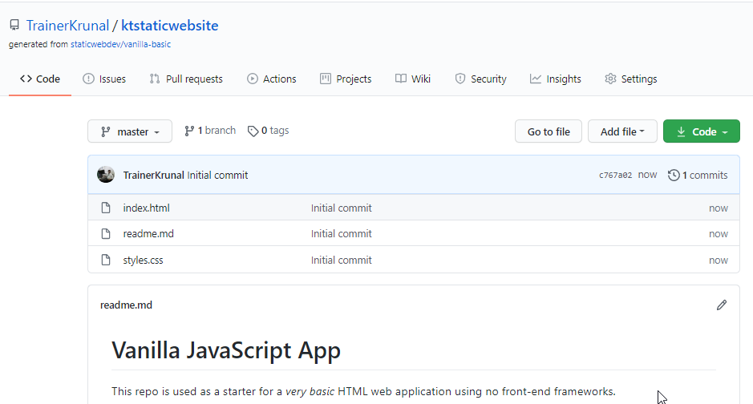Viewport: 753px width, 404px height.
Task: Open the latest commit message in the header row
Action: pyautogui.click(x=217, y=175)
